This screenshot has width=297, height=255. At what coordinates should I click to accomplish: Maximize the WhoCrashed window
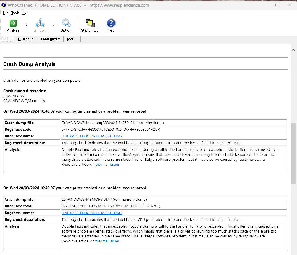277,5
